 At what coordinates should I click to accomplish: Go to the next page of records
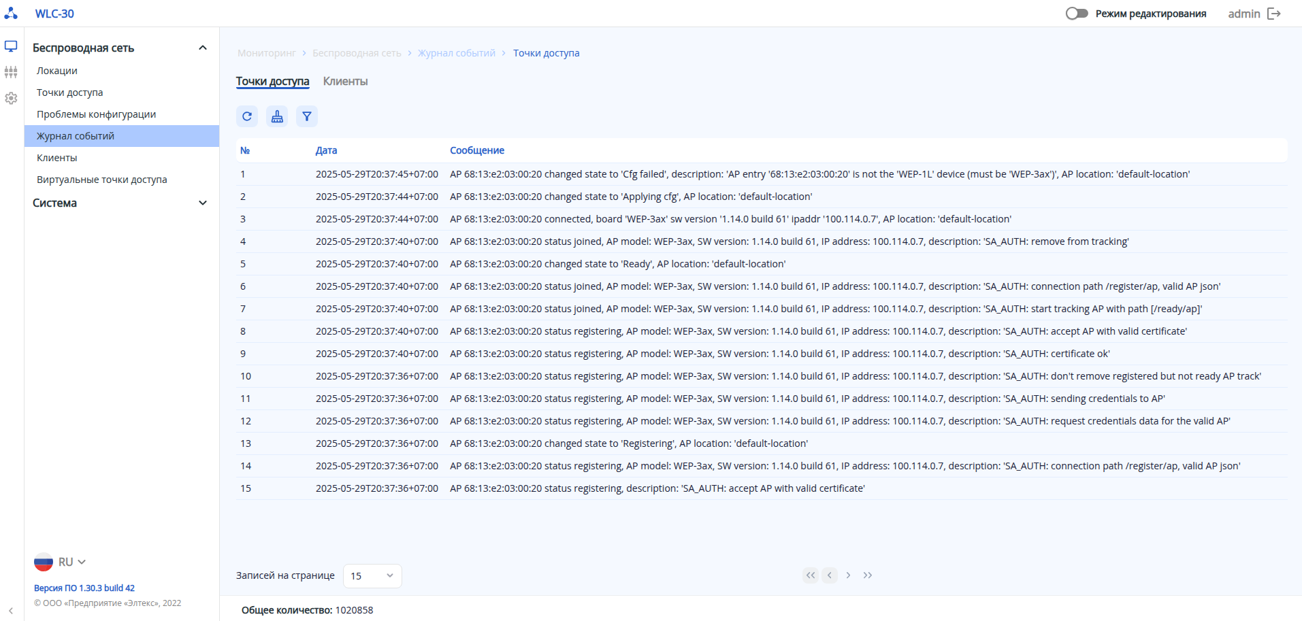(x=848, y=575)
